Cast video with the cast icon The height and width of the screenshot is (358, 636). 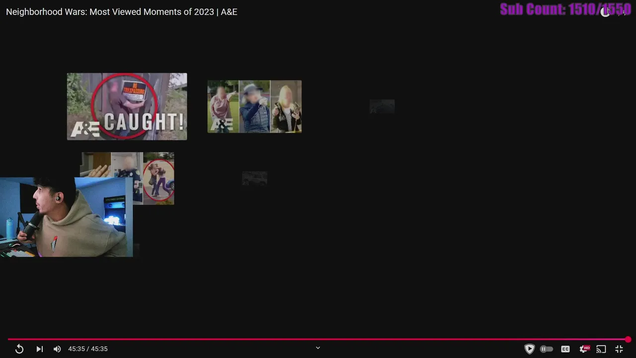click(x=601, y=349)
